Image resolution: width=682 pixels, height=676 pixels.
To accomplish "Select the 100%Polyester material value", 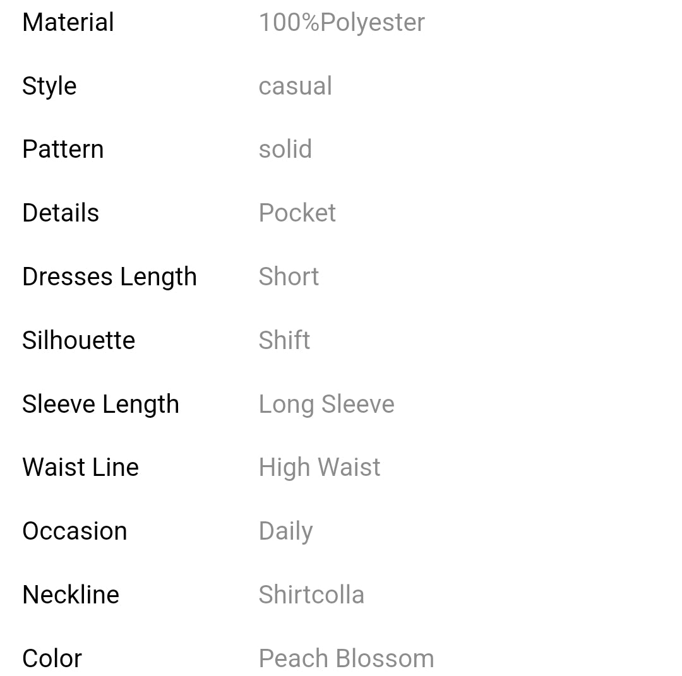I will click(342, 23).
